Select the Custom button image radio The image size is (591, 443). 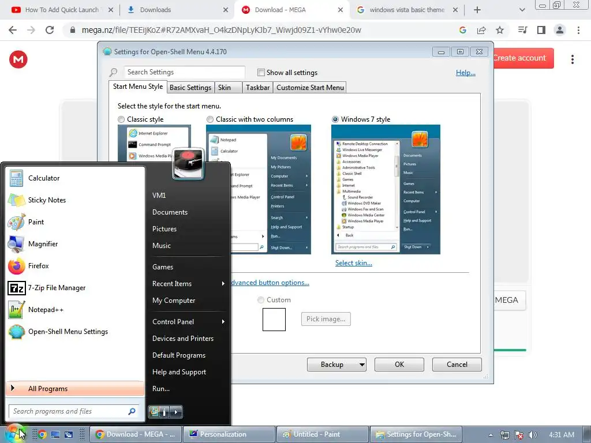click(260, 300)
